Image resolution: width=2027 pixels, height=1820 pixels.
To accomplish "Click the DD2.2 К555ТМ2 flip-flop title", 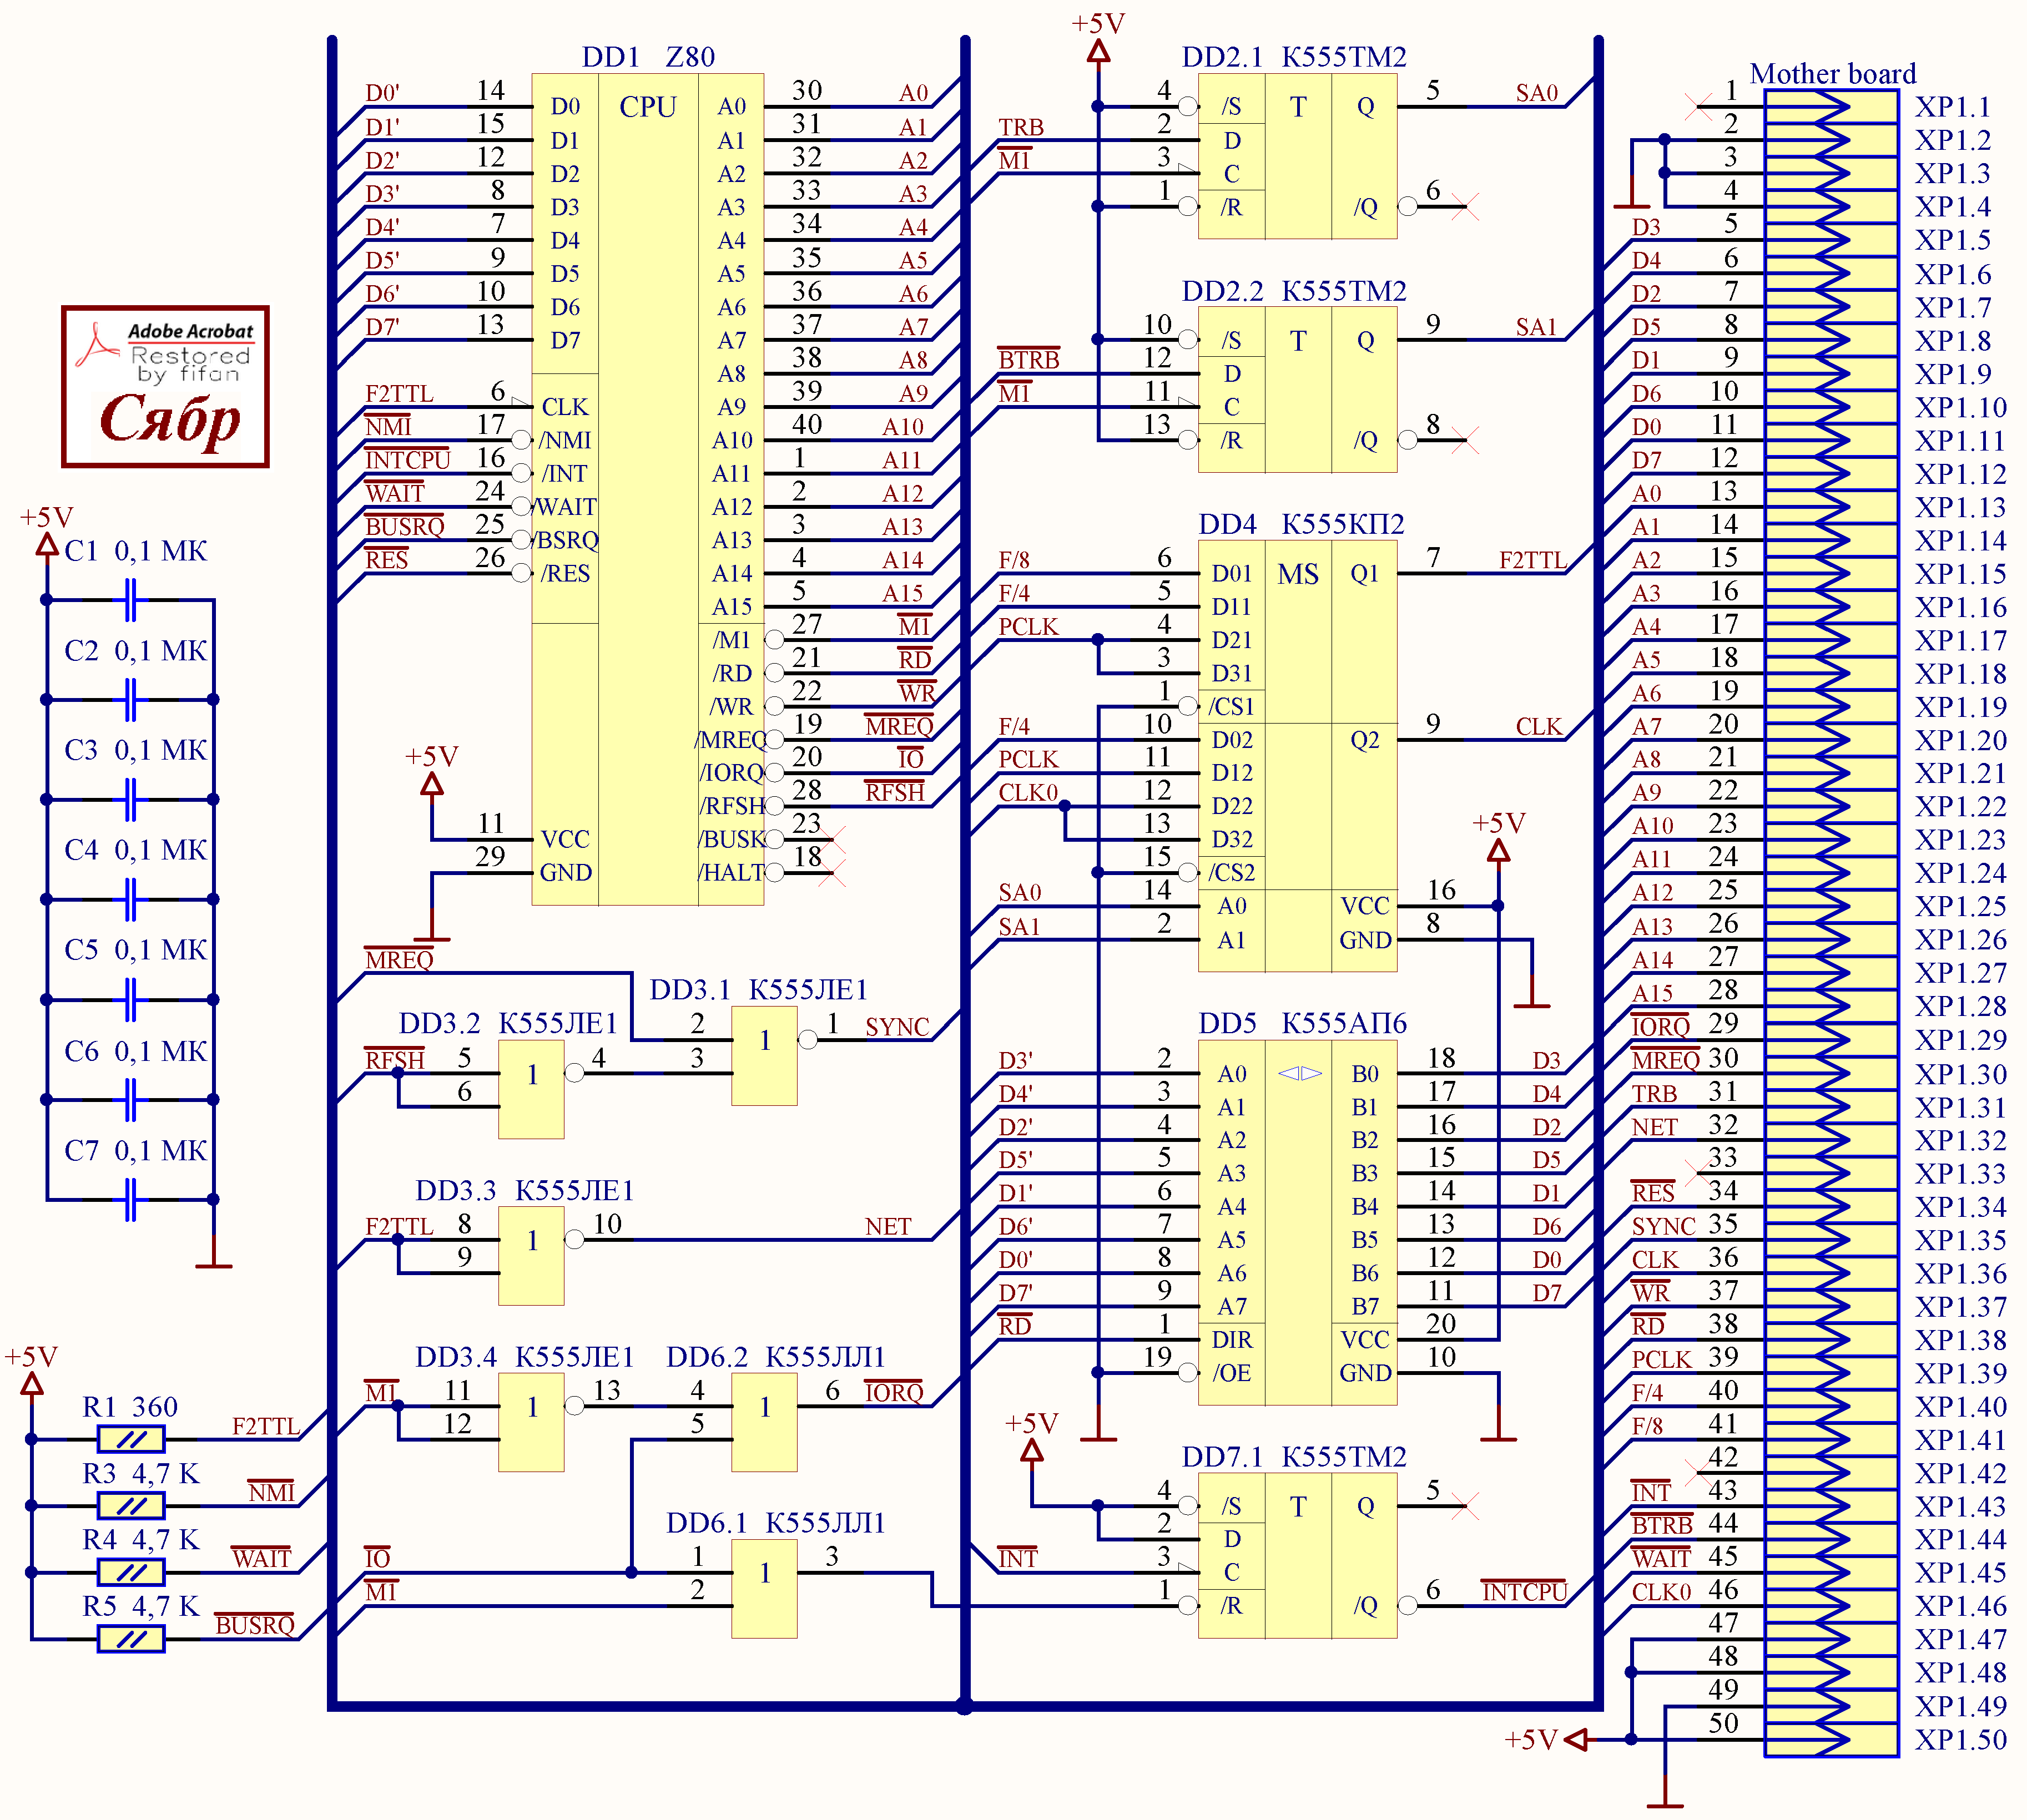I will (x=1294, y=291).
